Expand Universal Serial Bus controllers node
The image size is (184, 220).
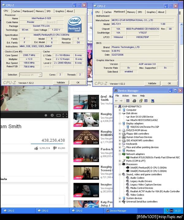[120, 202]
